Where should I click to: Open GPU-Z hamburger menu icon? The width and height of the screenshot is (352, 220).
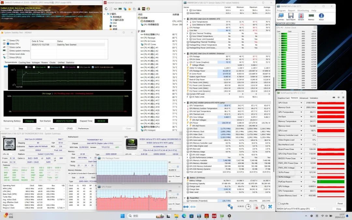343,97
